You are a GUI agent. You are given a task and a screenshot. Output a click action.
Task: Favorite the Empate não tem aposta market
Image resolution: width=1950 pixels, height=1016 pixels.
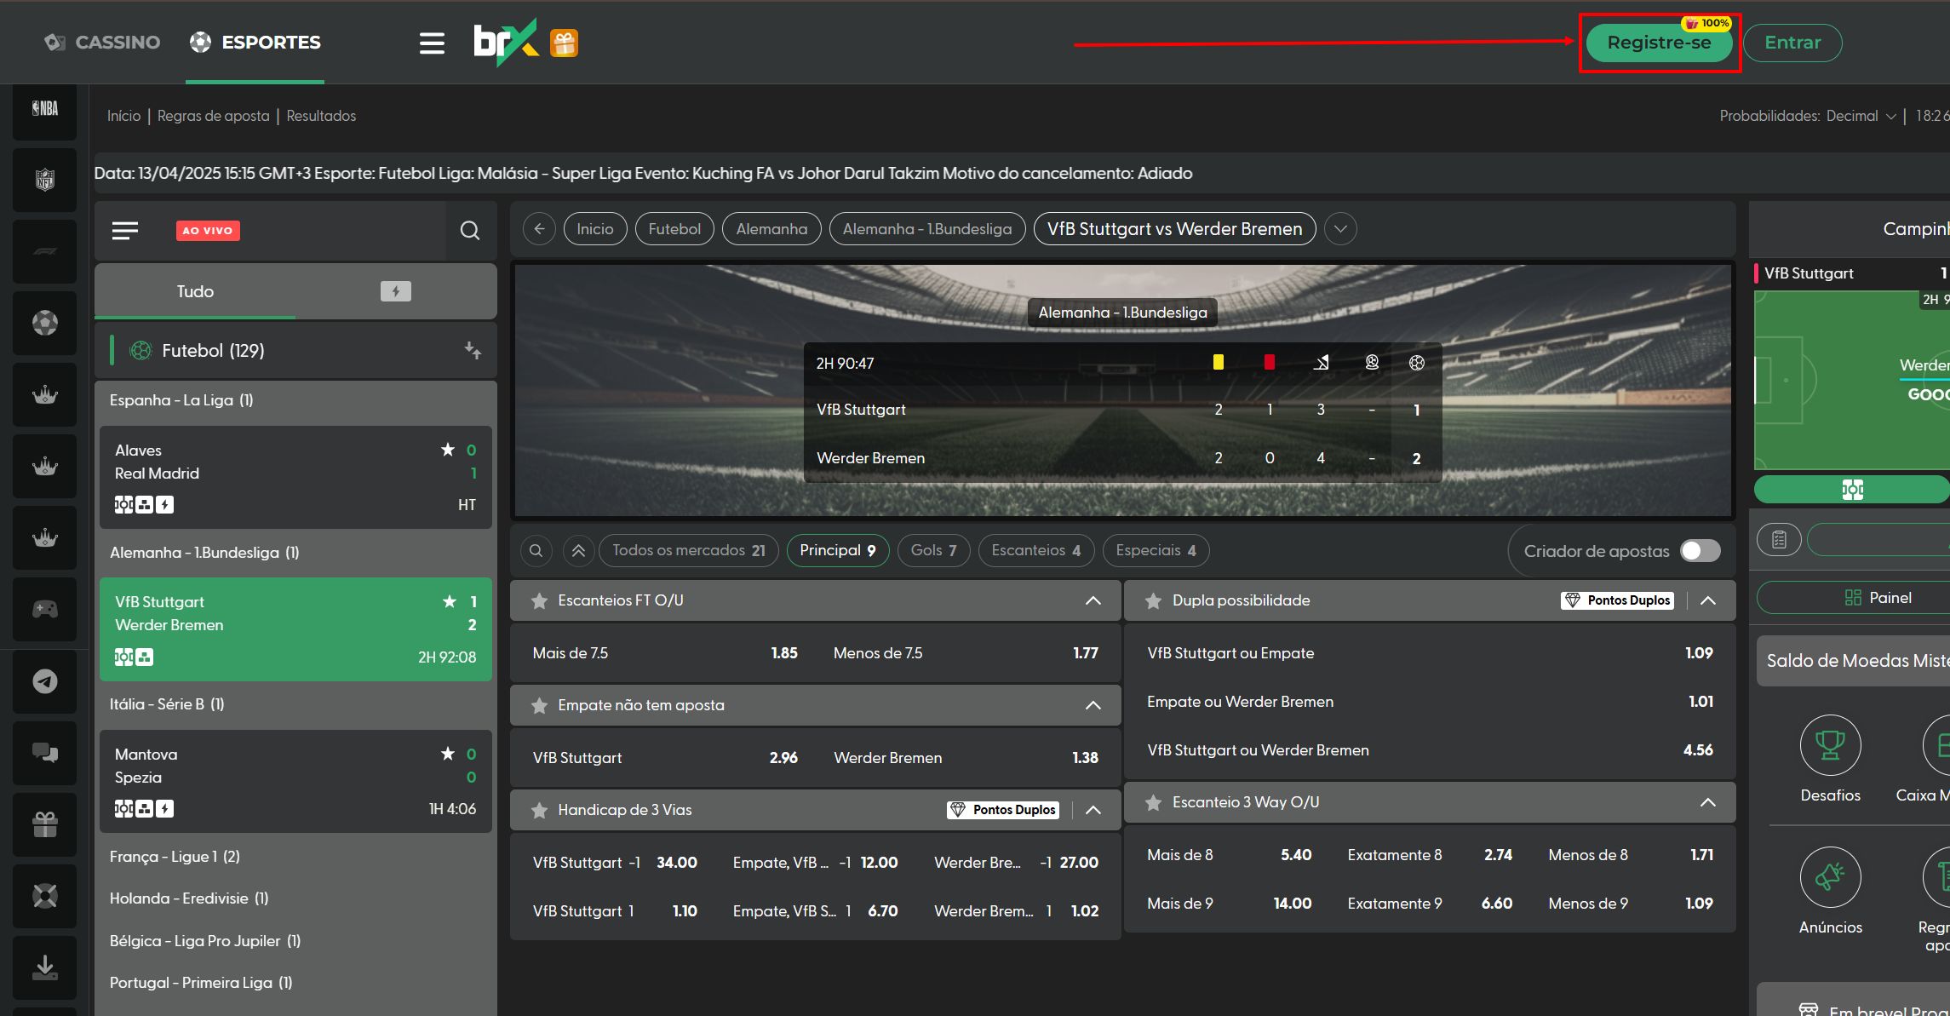[x=539, y=706]
